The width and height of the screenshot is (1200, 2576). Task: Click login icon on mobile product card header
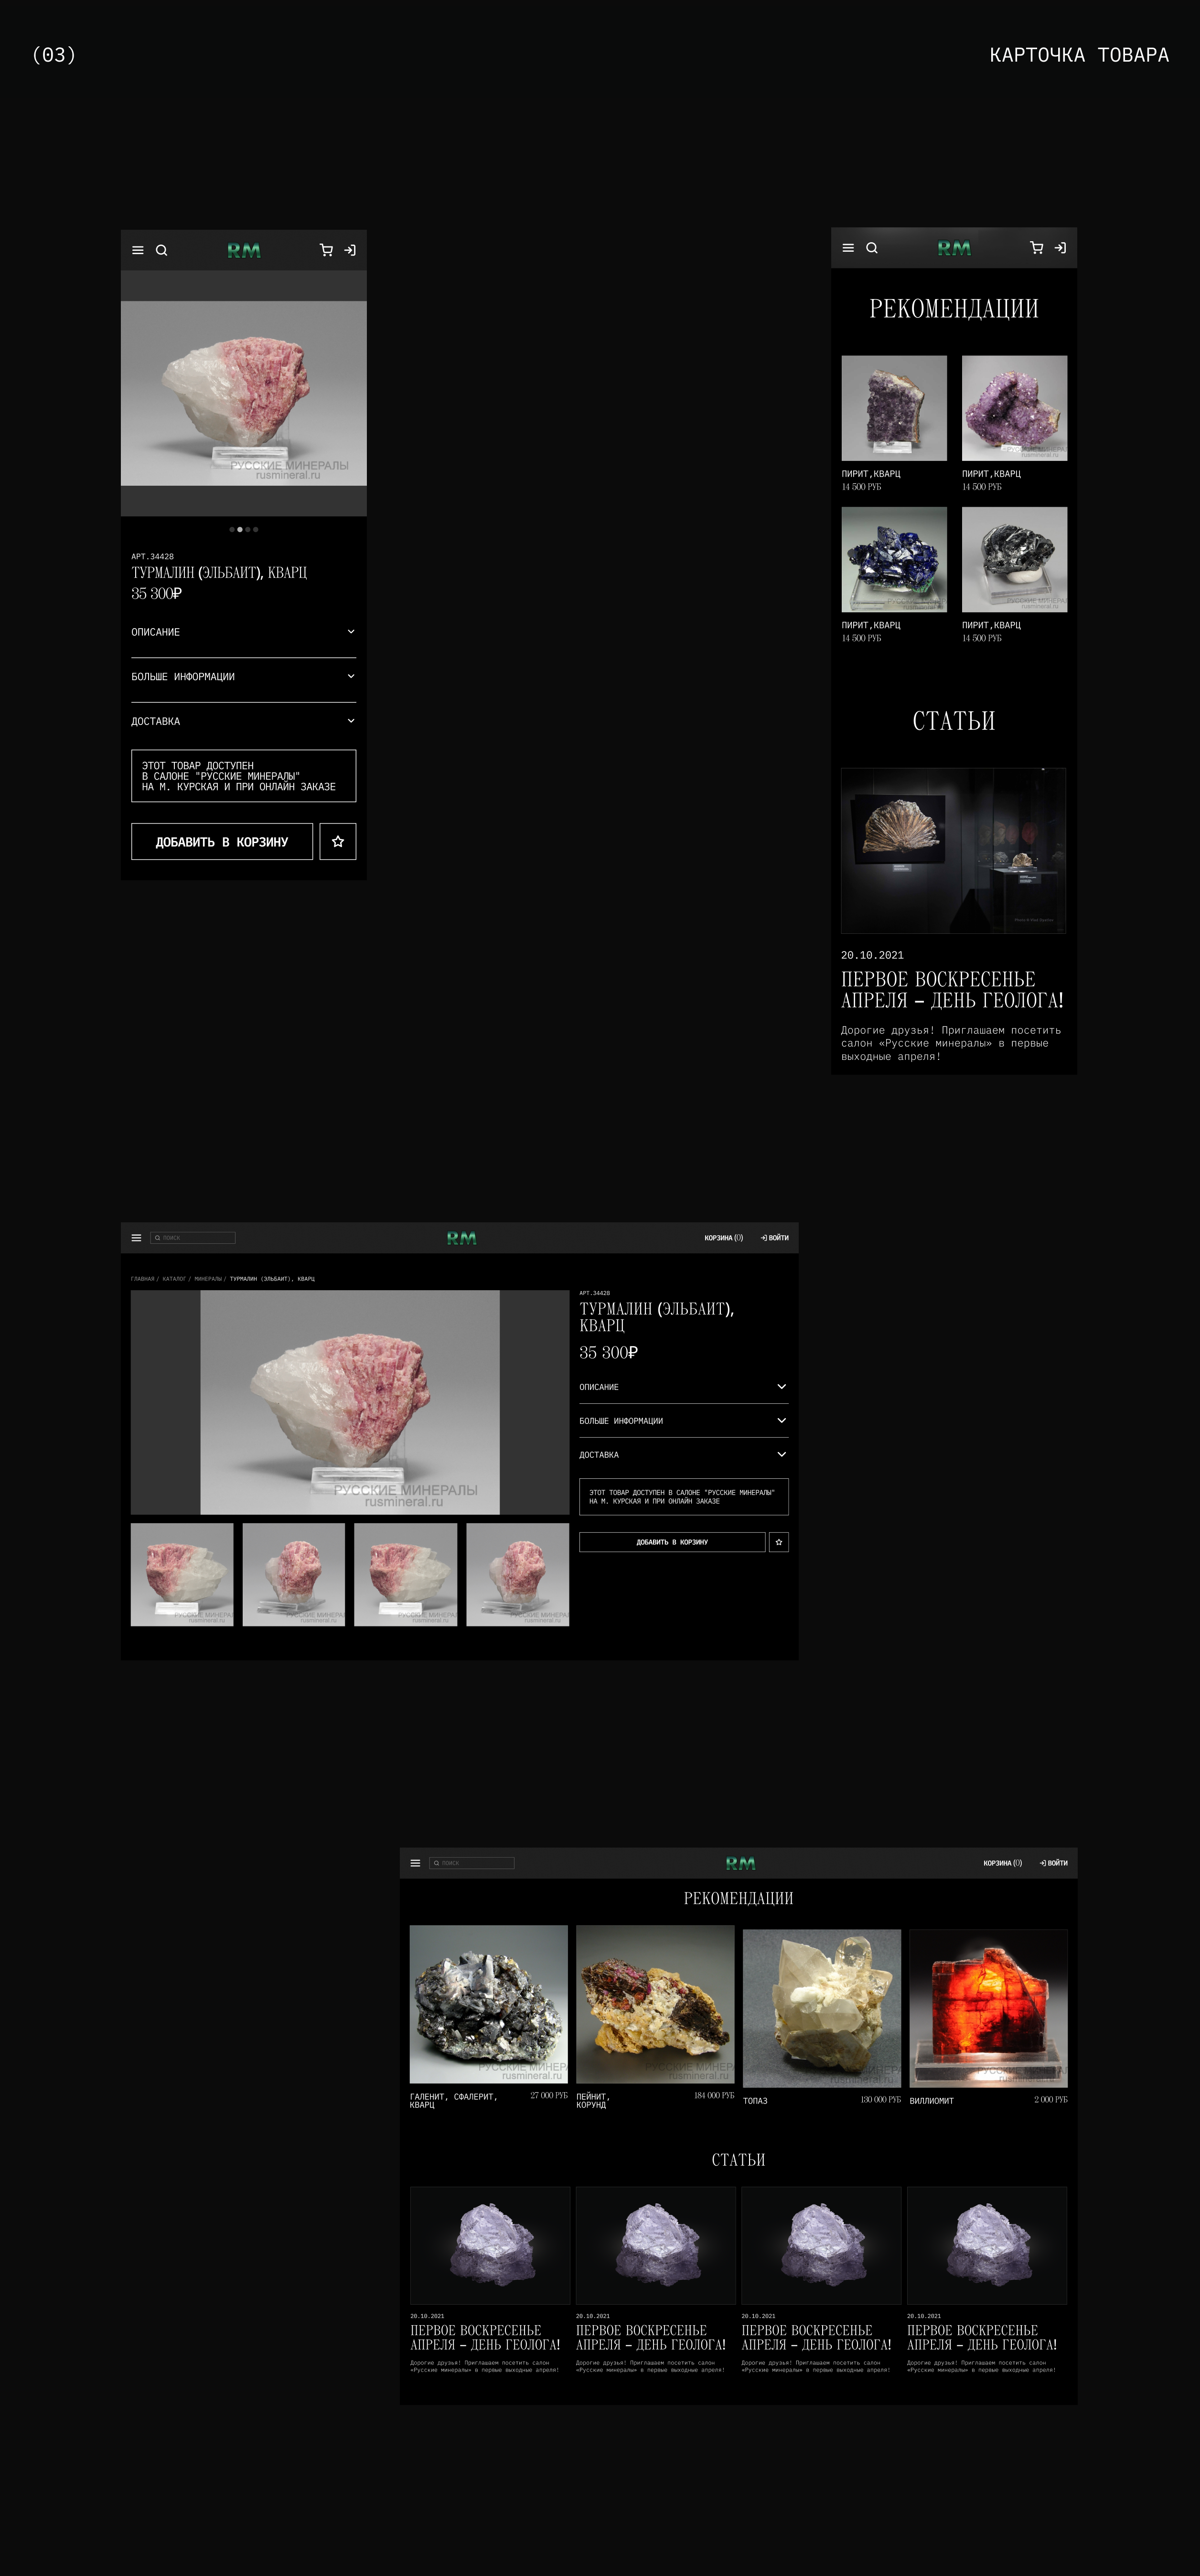click(349, 250)
